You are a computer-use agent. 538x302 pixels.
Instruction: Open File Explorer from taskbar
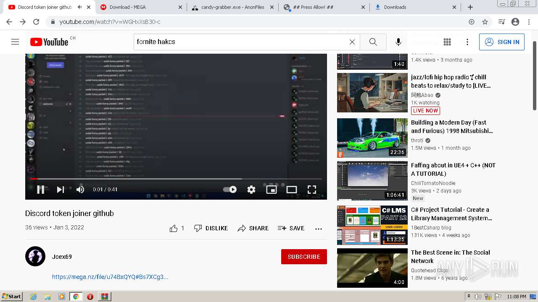[47, 297]
